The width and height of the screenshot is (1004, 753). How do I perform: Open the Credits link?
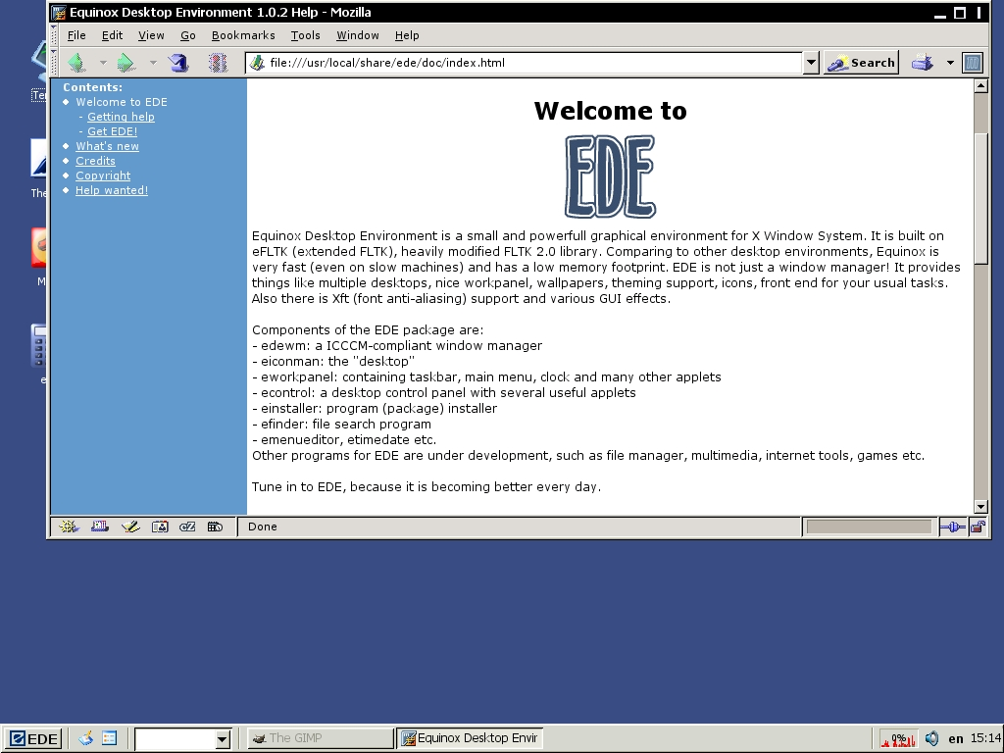[x=95, y=161]
